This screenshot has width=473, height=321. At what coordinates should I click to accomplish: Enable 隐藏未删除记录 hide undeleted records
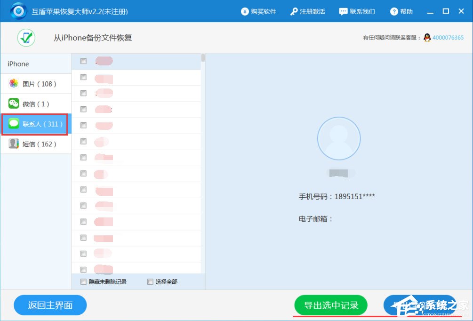83,281
